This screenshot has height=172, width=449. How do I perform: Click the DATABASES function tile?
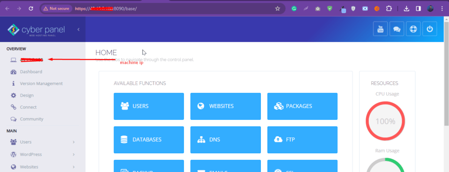149,140
